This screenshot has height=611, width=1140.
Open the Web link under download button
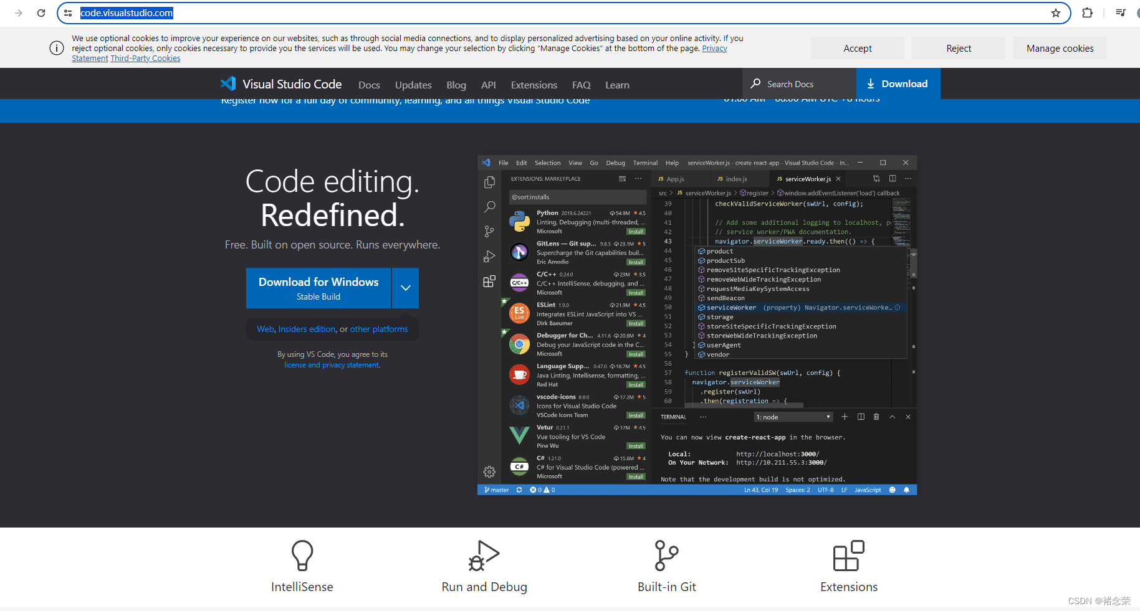266,329
